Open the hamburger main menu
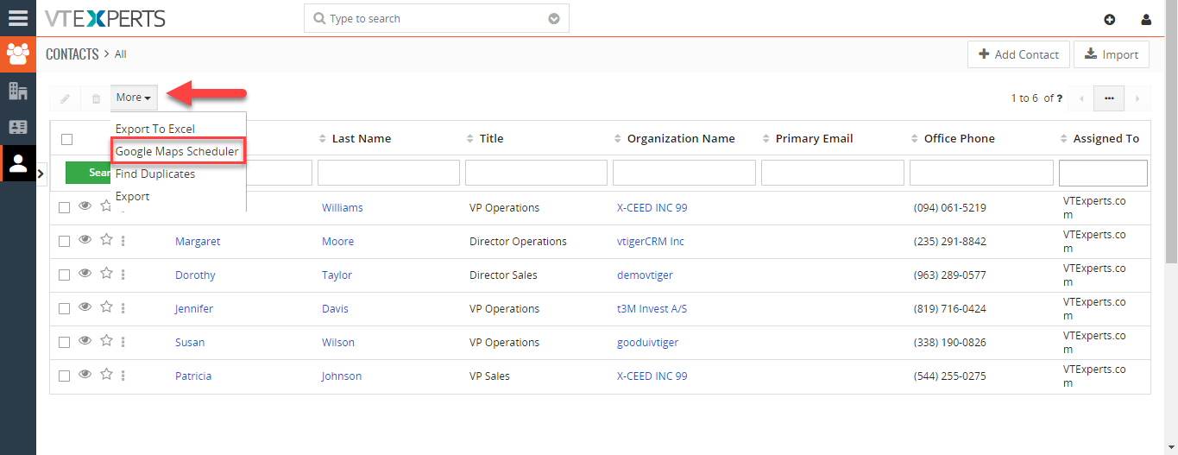This screenshot has height=455, width=1178. coord(17,18)
